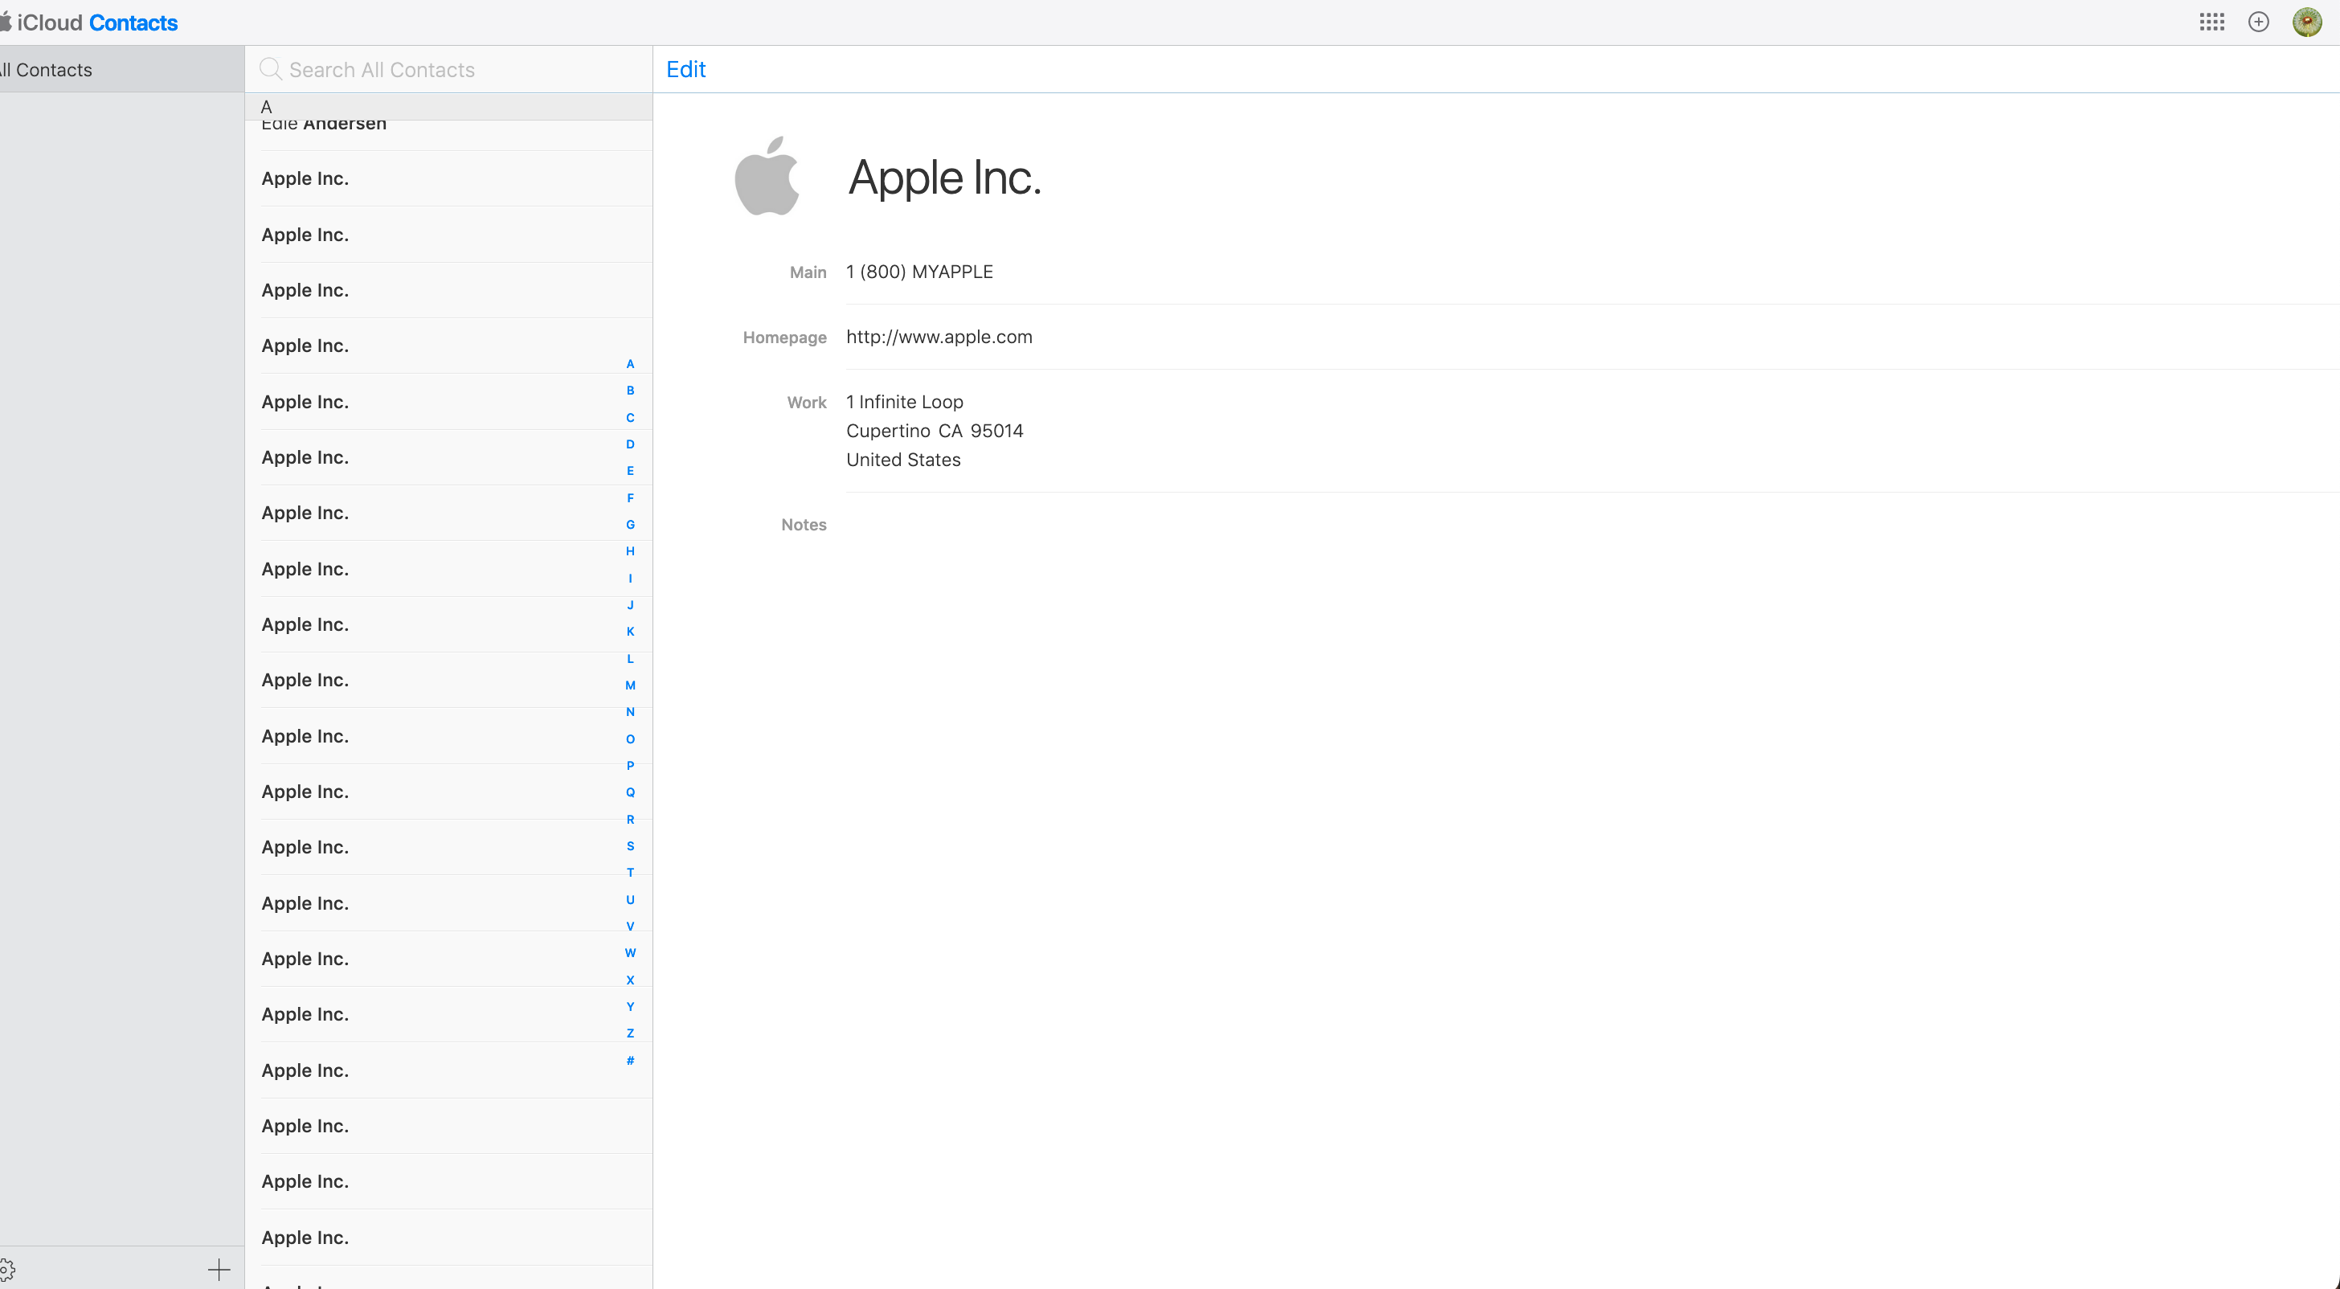This screenshot has height=1289, width=2340.
Task: Jump to letter T in index
Action: point(631,872)
